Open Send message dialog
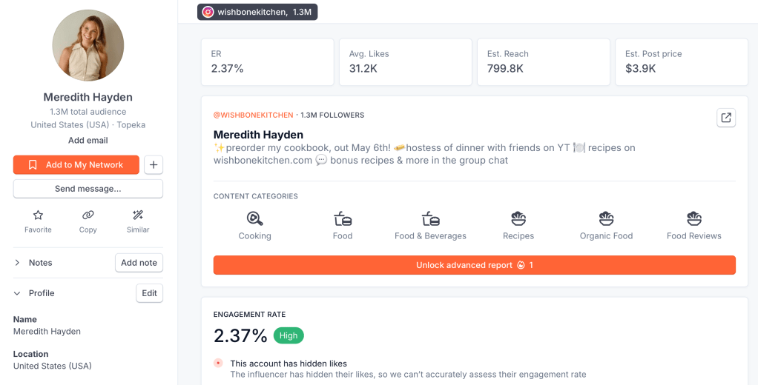Viewport: 758px width, 385px height. tap(88, 189)
